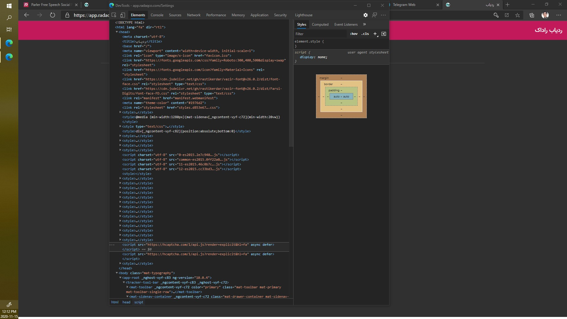Add a new style rule with plus icon

[x=375, y=34]
